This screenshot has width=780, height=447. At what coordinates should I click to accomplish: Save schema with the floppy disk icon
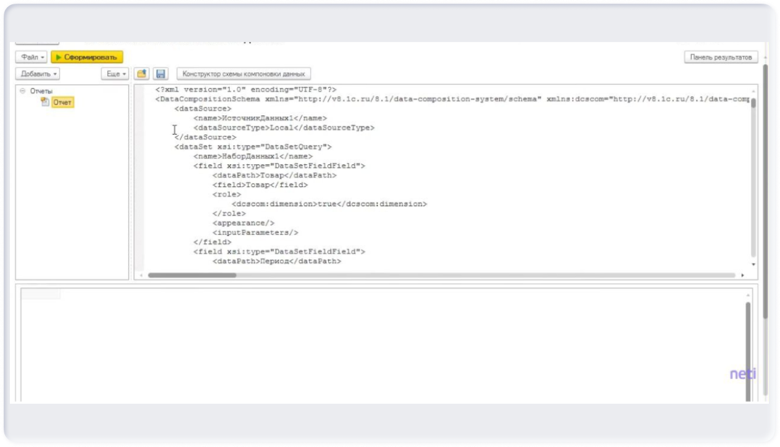click(161, 74)
